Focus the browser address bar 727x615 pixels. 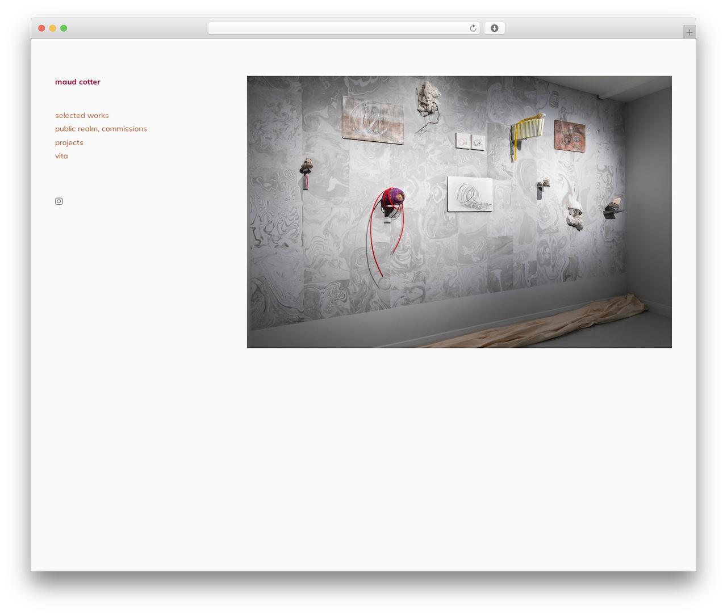pos(344,28)
